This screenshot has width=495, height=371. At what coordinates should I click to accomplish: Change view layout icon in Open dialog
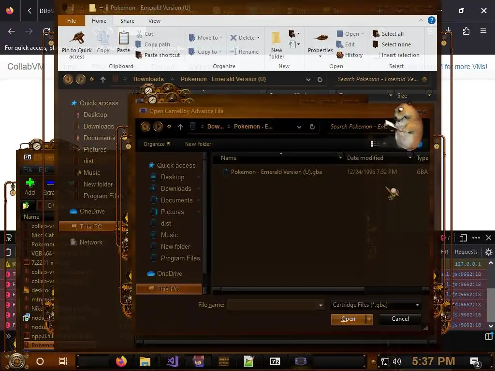tap(374, 144)
